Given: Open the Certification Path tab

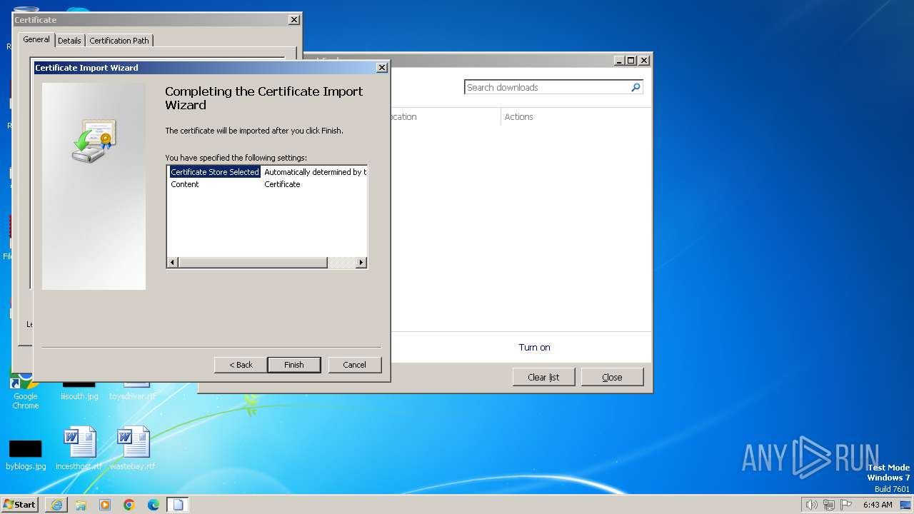Looking at the screenshot, I should [119, 41].
